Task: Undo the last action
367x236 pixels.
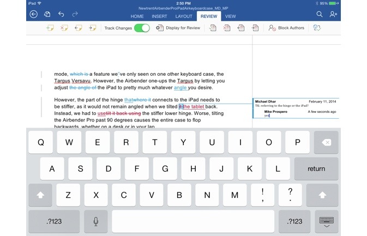Action: pyautogui.click(x=61, y=14)
